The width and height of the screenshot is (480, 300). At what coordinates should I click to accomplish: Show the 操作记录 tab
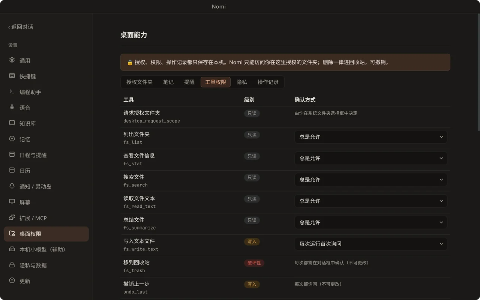coord(268,82)
